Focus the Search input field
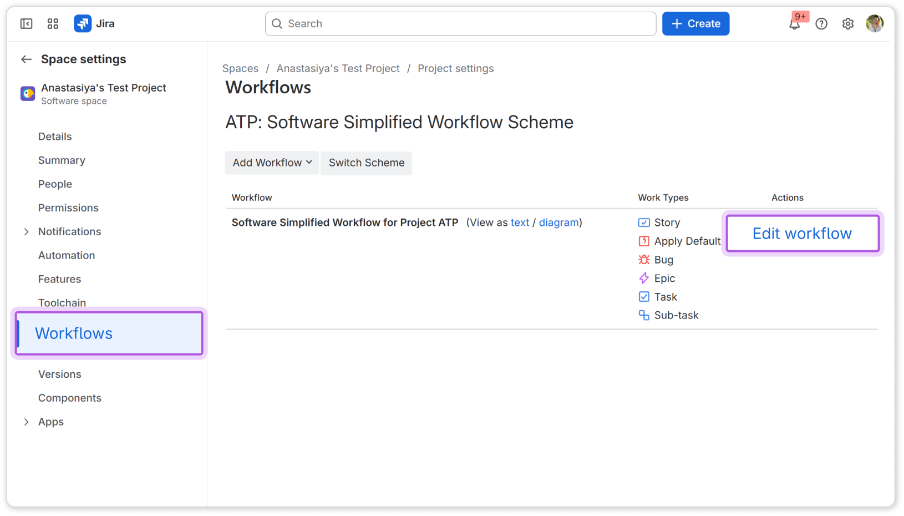The width and height of the screenshot is (904, 516). tap(460, 24)
